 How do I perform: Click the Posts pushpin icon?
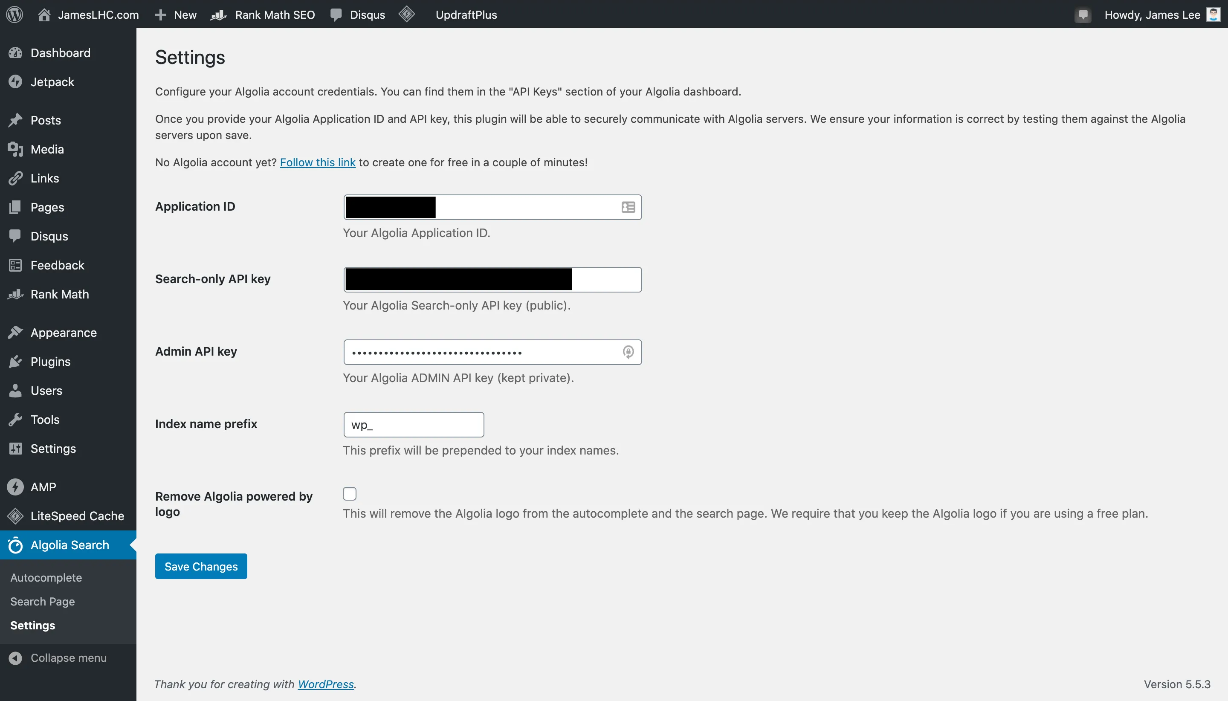tap(15, 120)
